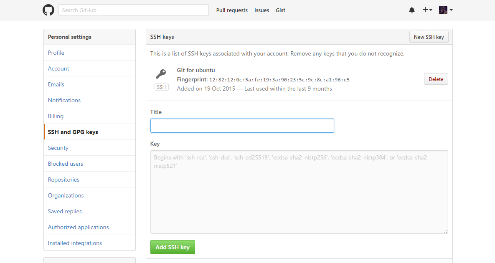Open the search magnifier in the search bar
The image size is (495, 263).
64,10
